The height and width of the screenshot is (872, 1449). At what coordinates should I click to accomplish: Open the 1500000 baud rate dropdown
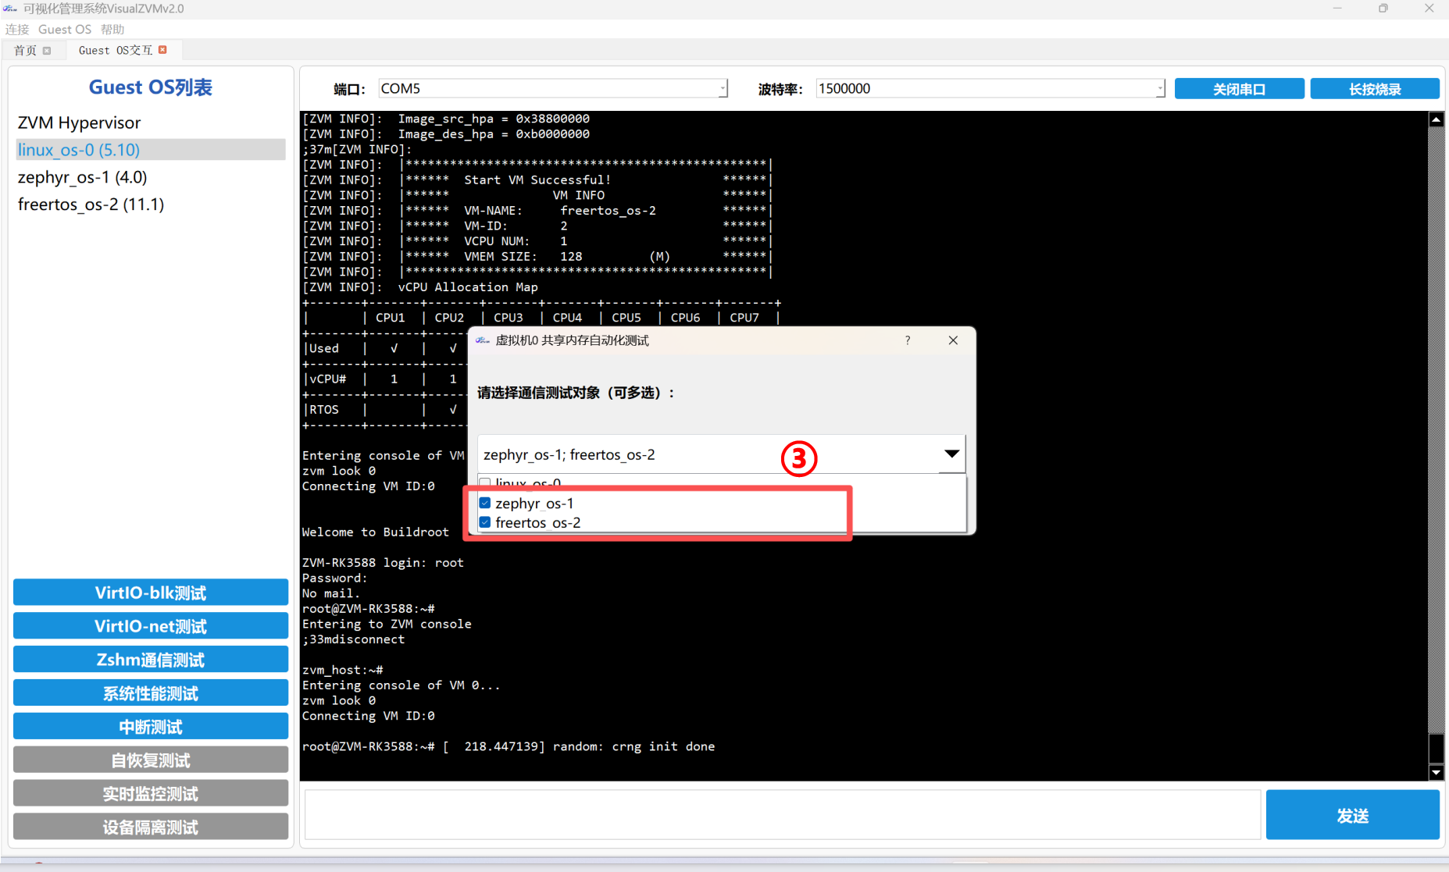coord(1159,89)
